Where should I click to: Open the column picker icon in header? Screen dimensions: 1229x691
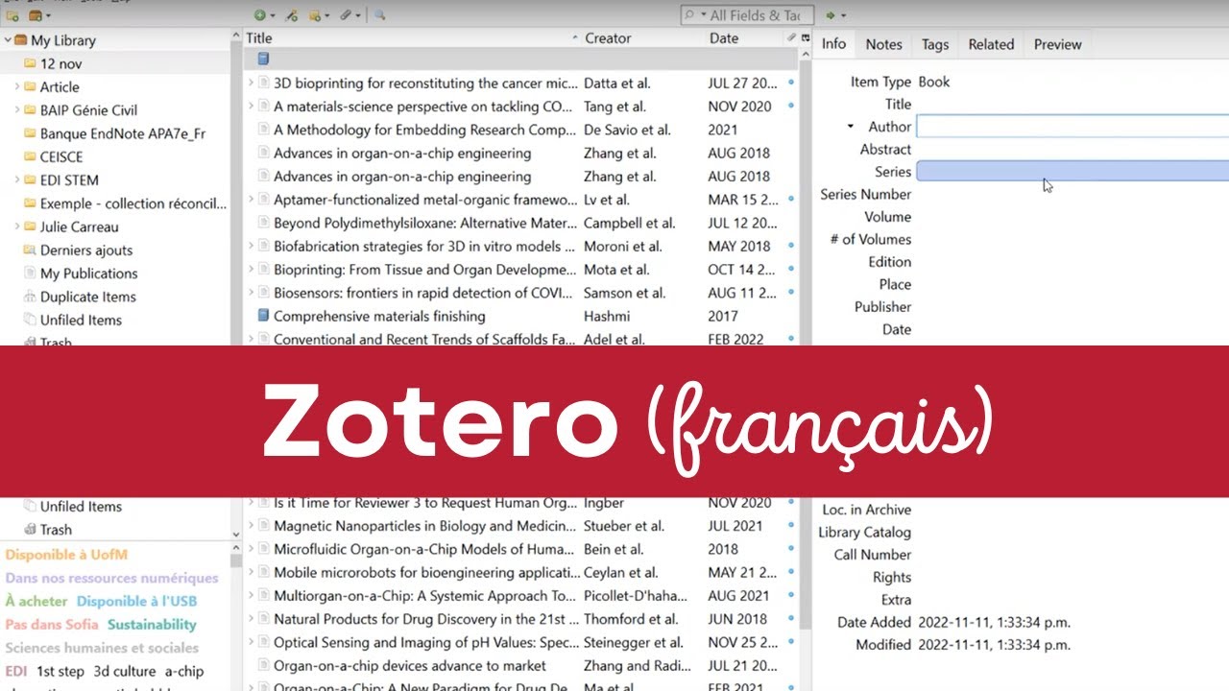pos(806,38)
